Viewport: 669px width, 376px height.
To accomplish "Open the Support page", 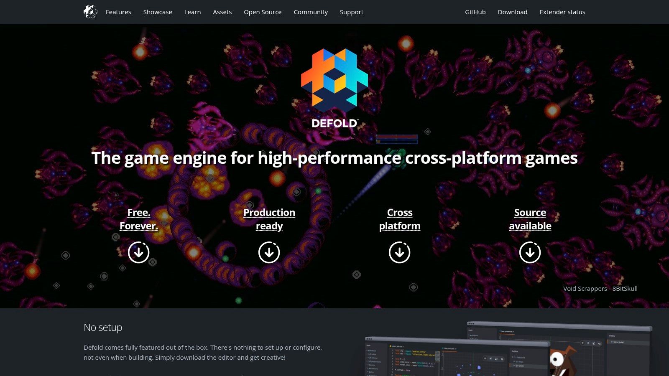I will click(x=351, y=12).
